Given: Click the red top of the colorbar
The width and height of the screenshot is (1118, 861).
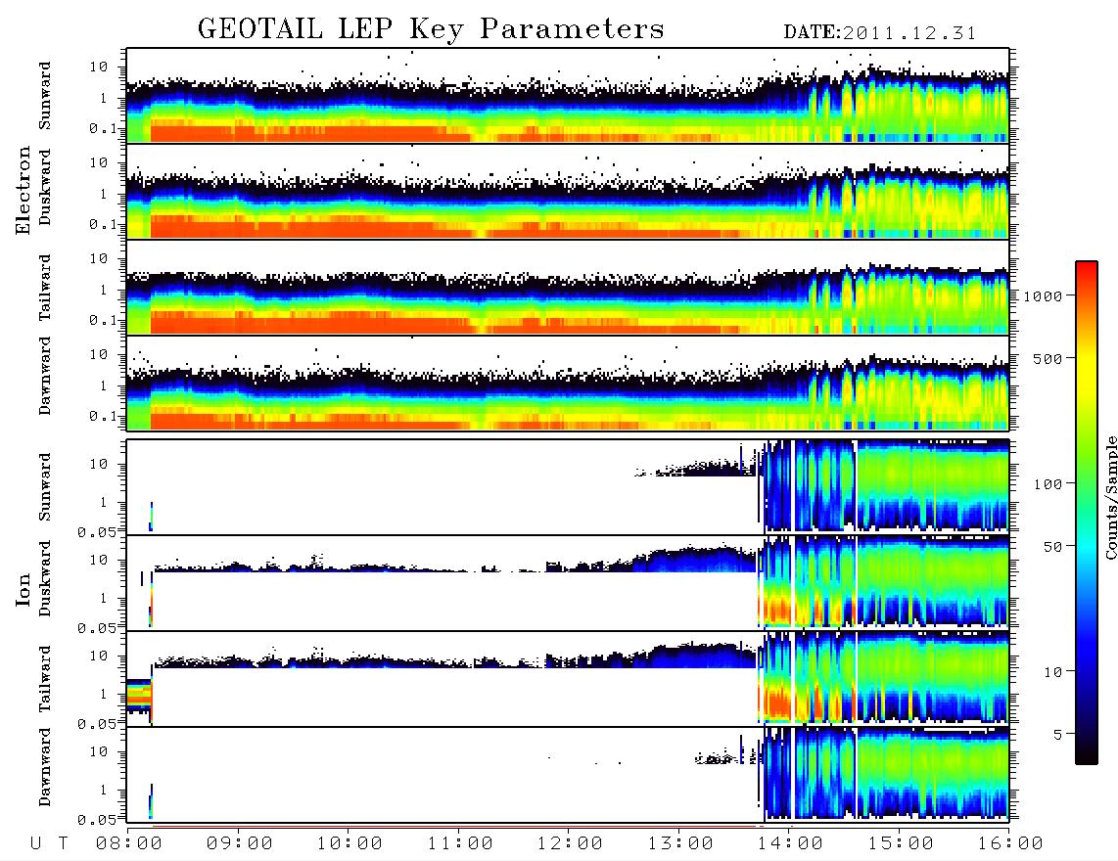Looking at the screenshot, I should [x=1087, y=268].
